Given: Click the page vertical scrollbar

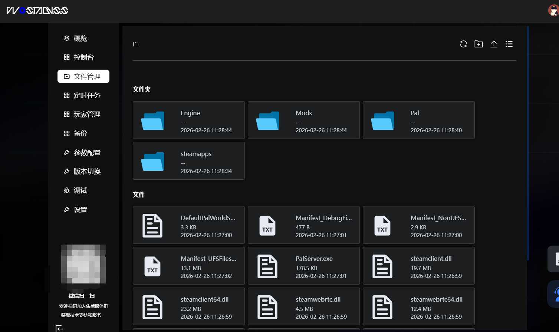Looking at the screenshot, I should (528, 143).
